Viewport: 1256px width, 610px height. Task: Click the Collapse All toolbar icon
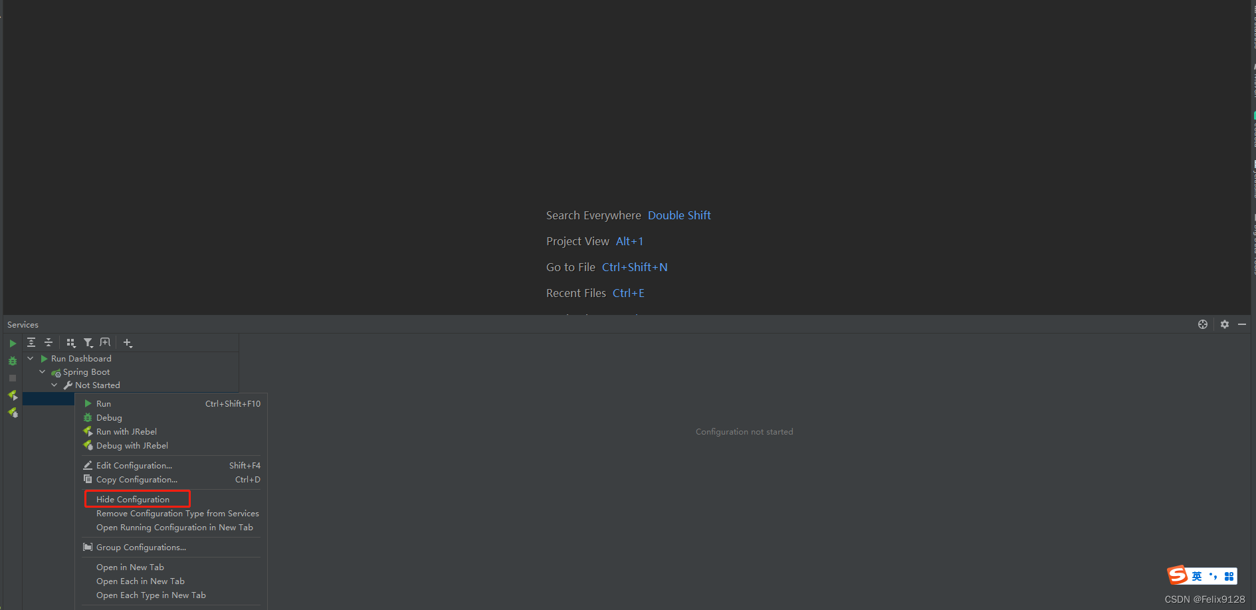pos(49,342)
